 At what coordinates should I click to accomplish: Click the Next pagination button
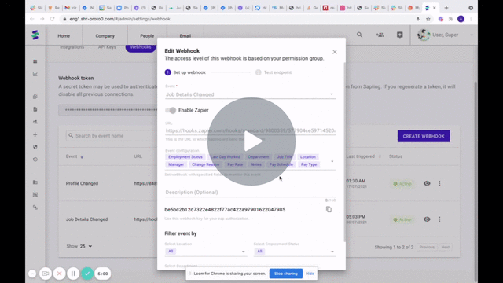[x=446, y=247]
